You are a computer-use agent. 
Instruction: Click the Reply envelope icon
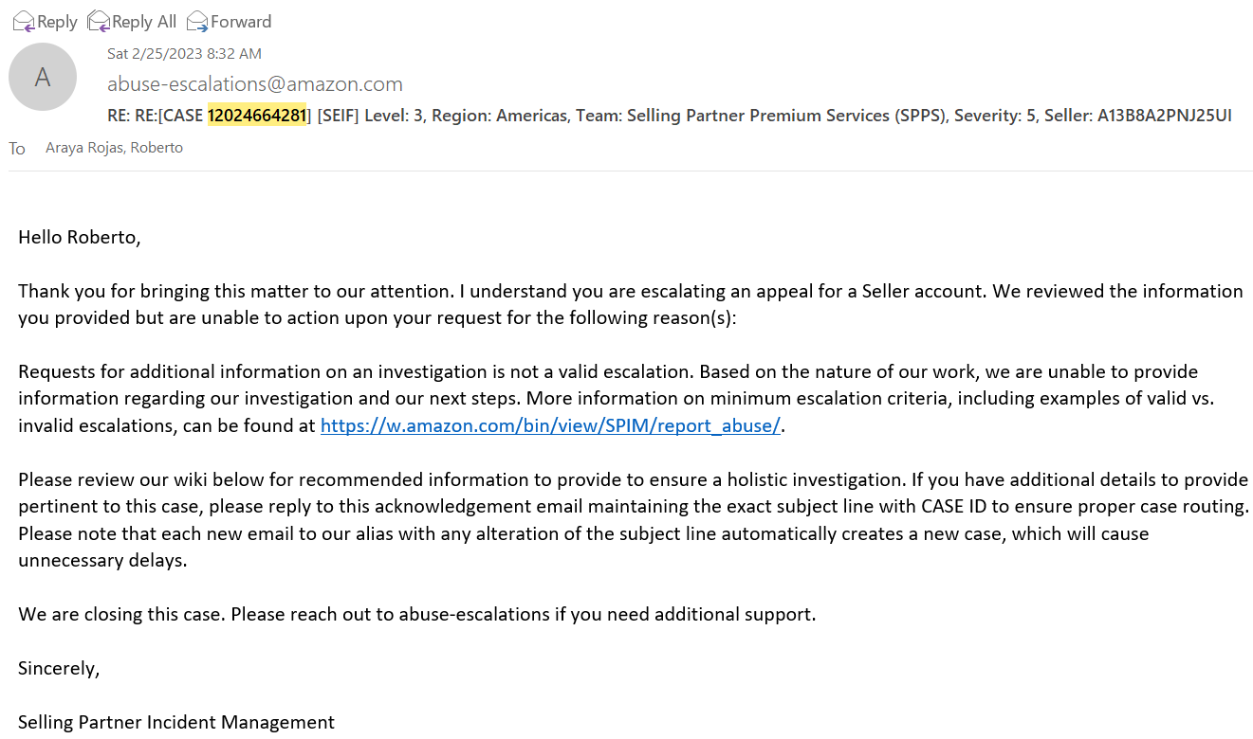(23, 20)
